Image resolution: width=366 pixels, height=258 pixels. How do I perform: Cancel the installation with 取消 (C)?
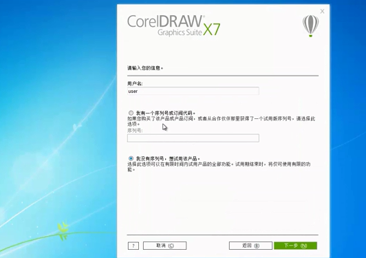coord(165,246)
